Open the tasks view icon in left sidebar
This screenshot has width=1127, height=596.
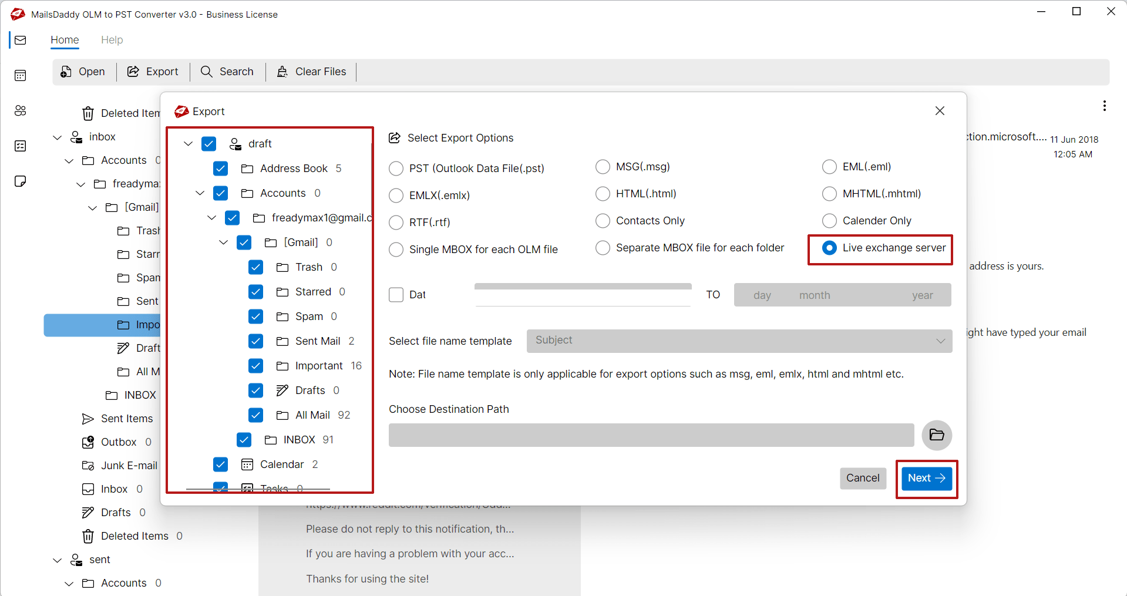click(x=21, y=146)
